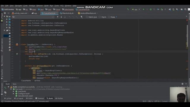The height and width of the screenshot is (107, 190).
Task: Open AVD Manager from toolbar
Action: pyautogui.click(x=173, y=9)
